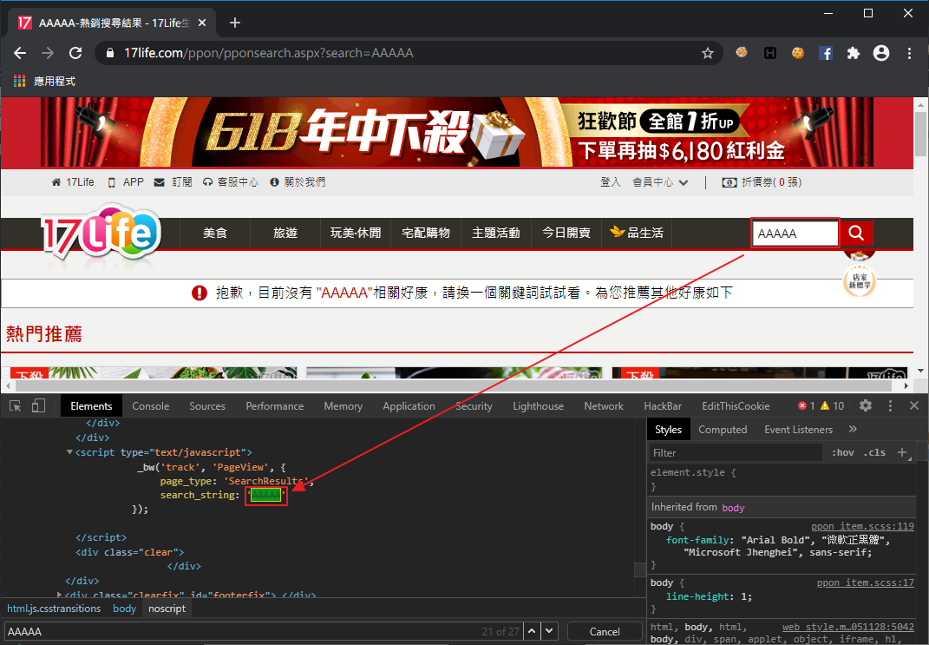
Task: Open the HackBar tab
Action: [x=663, y=406]
